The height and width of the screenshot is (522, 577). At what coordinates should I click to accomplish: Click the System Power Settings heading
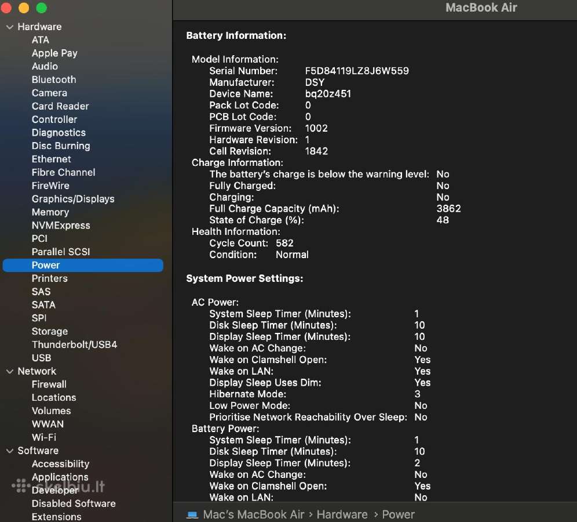pyautogui.click(x=244, y=278)
